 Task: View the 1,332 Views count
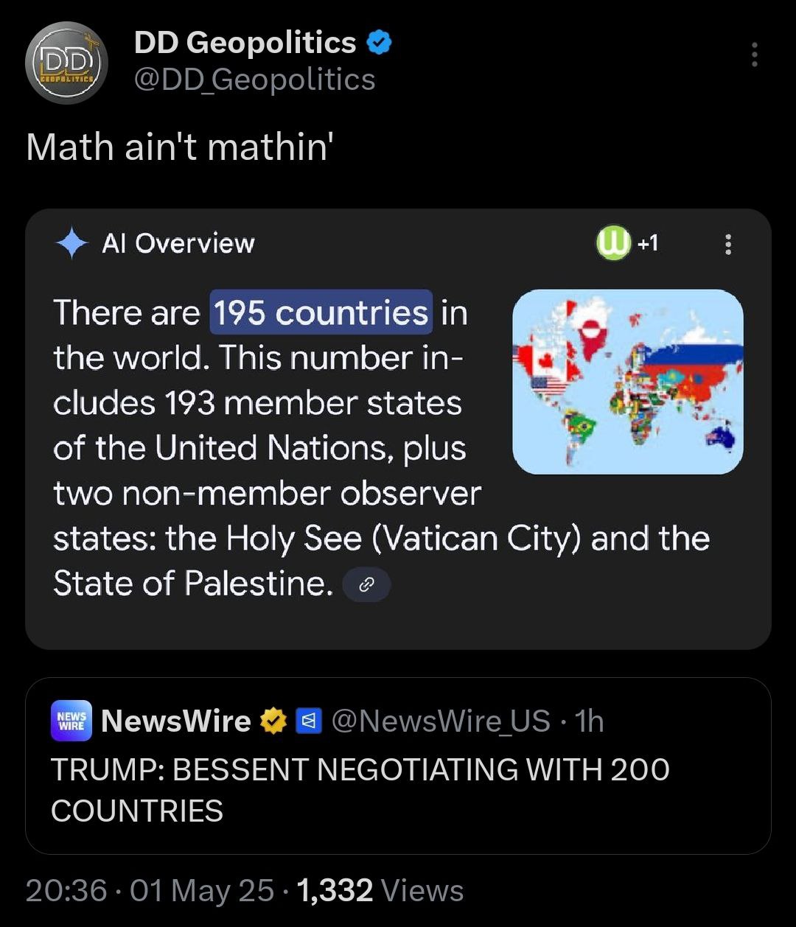(380, 890)
